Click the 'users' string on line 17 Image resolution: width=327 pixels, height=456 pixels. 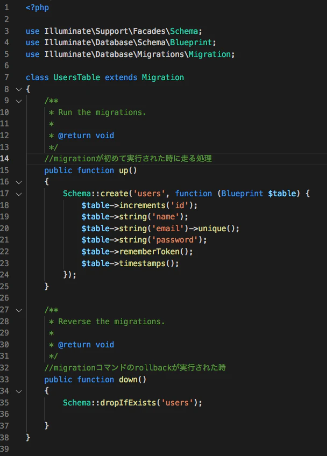149,194
